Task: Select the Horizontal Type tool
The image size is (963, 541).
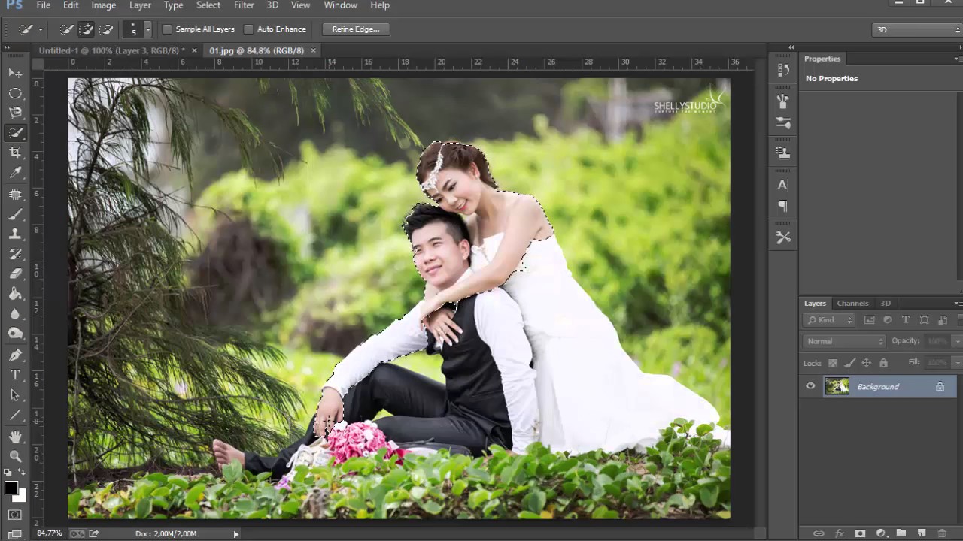Action: pos(15,375)
